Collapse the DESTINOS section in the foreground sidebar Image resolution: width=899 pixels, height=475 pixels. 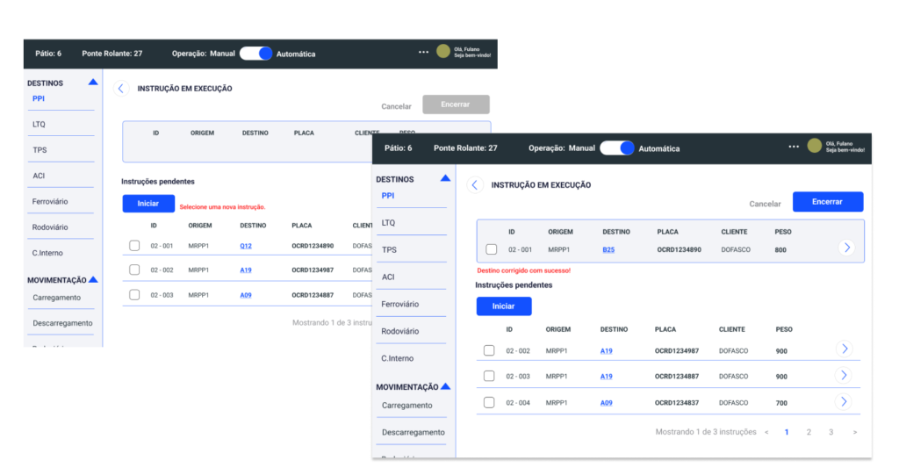(445, 178)
